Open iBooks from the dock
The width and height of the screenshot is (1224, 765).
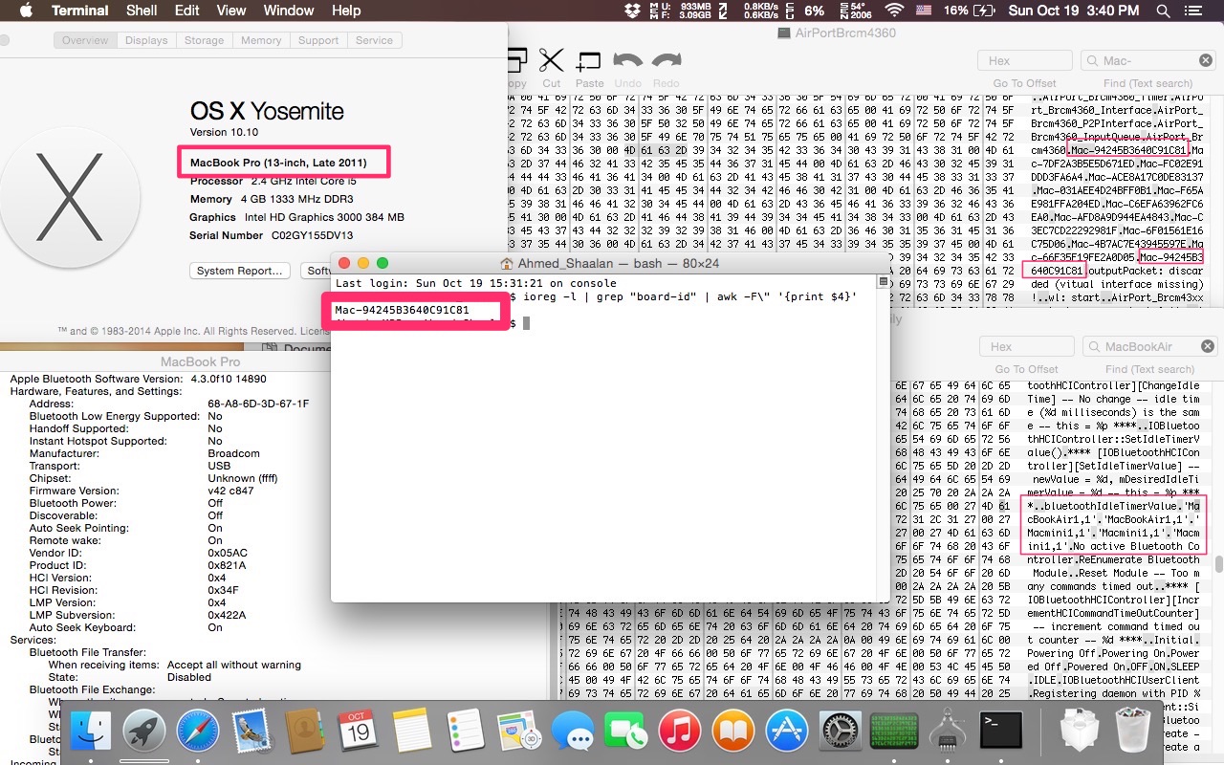[x=734, y=732]
